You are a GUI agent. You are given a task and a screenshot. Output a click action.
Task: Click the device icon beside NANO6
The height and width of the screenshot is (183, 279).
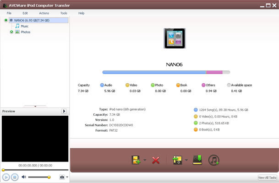[x=11, y=20]
